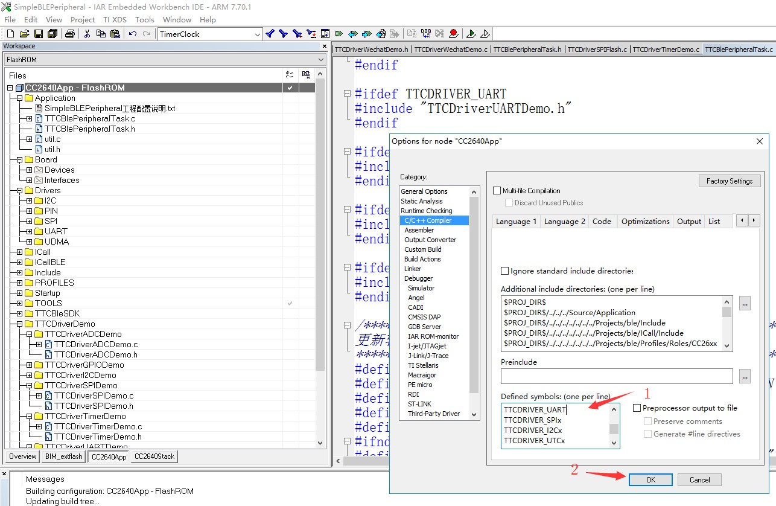Click Cancel in the Options dialog
776x506 pixels.
click(x=699, y=480)
